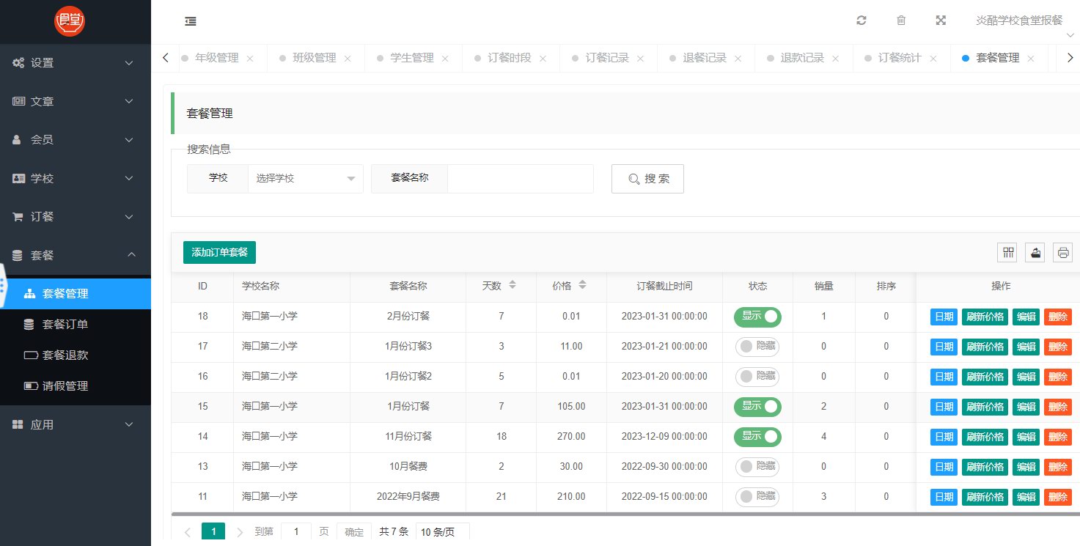Click 编辑 for 2022年9月餐费
The height and width of the screenshot is (546, 1080).
pos(1026,497)
